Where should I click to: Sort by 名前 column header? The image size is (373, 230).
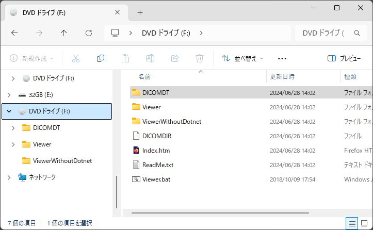pyautogui.click(x=144, y=77)
